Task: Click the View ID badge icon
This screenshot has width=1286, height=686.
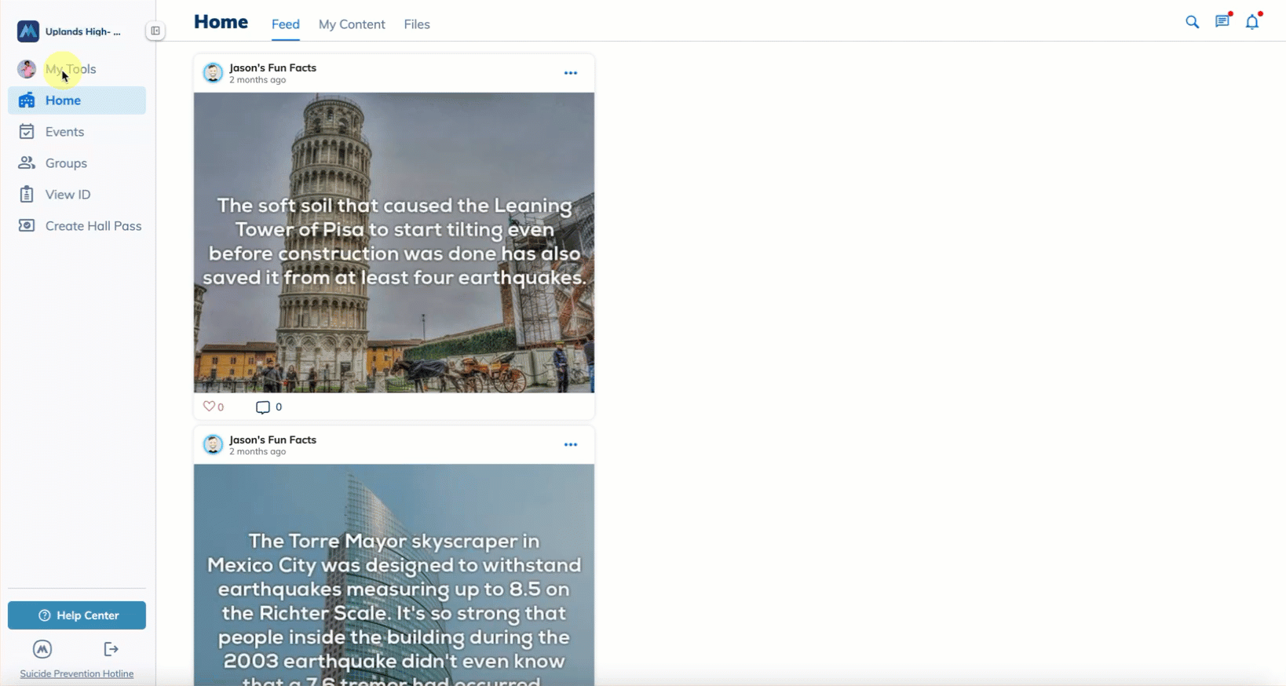Action: tap(27, 195)
